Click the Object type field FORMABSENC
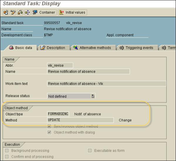Image resolution: width=176 pixels, height=161 pixels. coord(58,114)
